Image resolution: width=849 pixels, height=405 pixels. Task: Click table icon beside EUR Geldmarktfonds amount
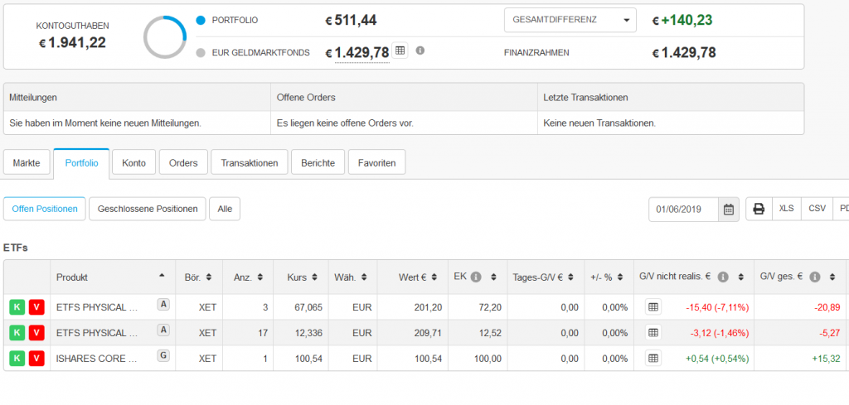click(400, 51)
